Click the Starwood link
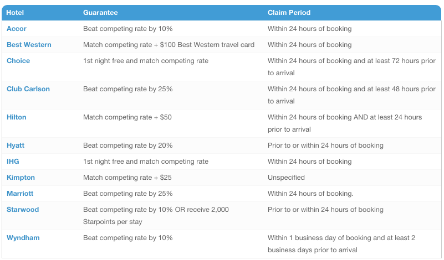Screen dimensions: 444x260 click(23, 210)
